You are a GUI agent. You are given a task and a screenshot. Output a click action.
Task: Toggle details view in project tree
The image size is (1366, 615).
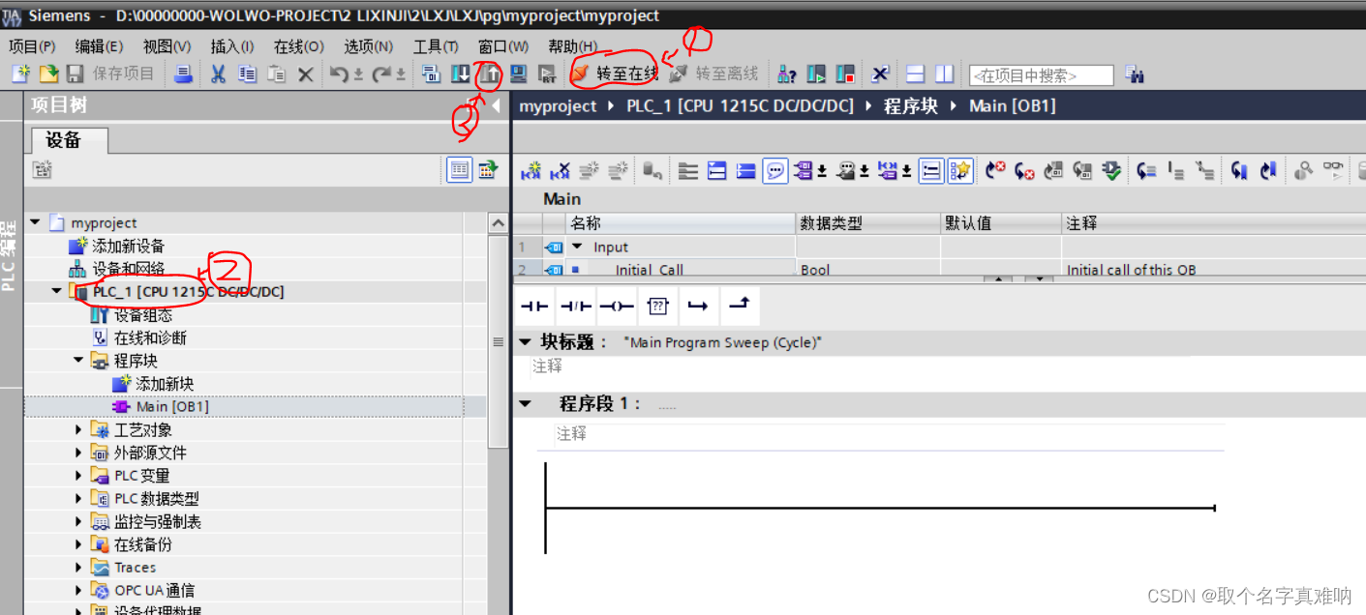pyautogui.click(x=460, y=170)
